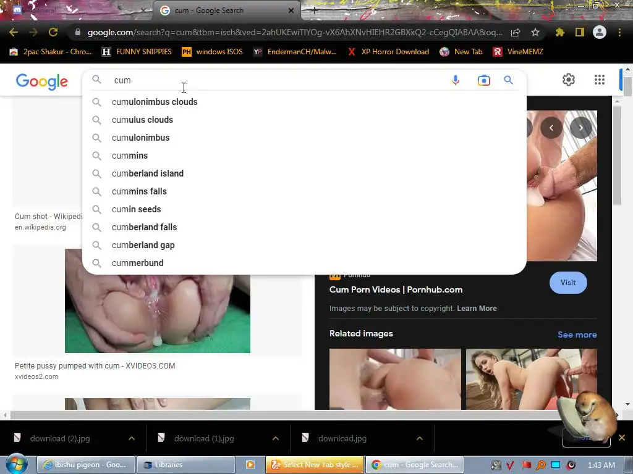Open the New Tab bookmark
Image resolution: width=633 pixels, height=474 pixels.
click(x=461, y=52)
